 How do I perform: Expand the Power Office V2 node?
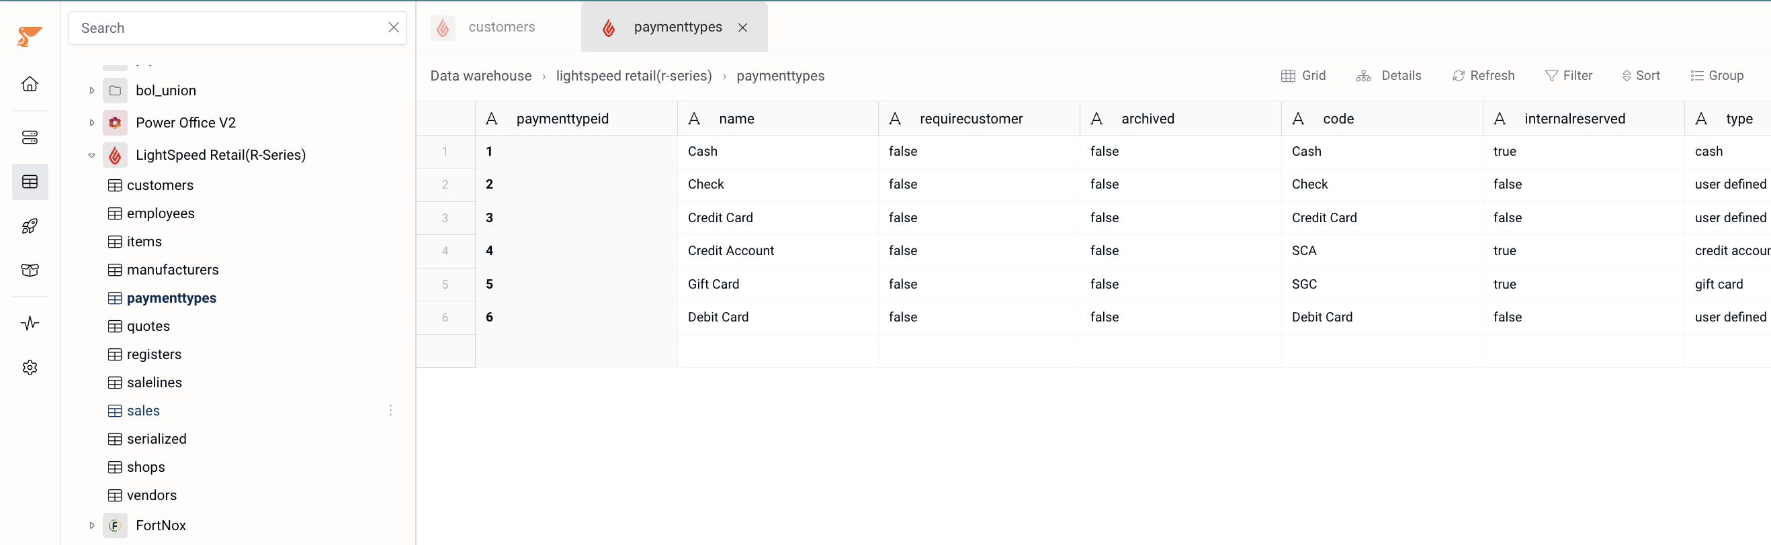click(91, 122)
